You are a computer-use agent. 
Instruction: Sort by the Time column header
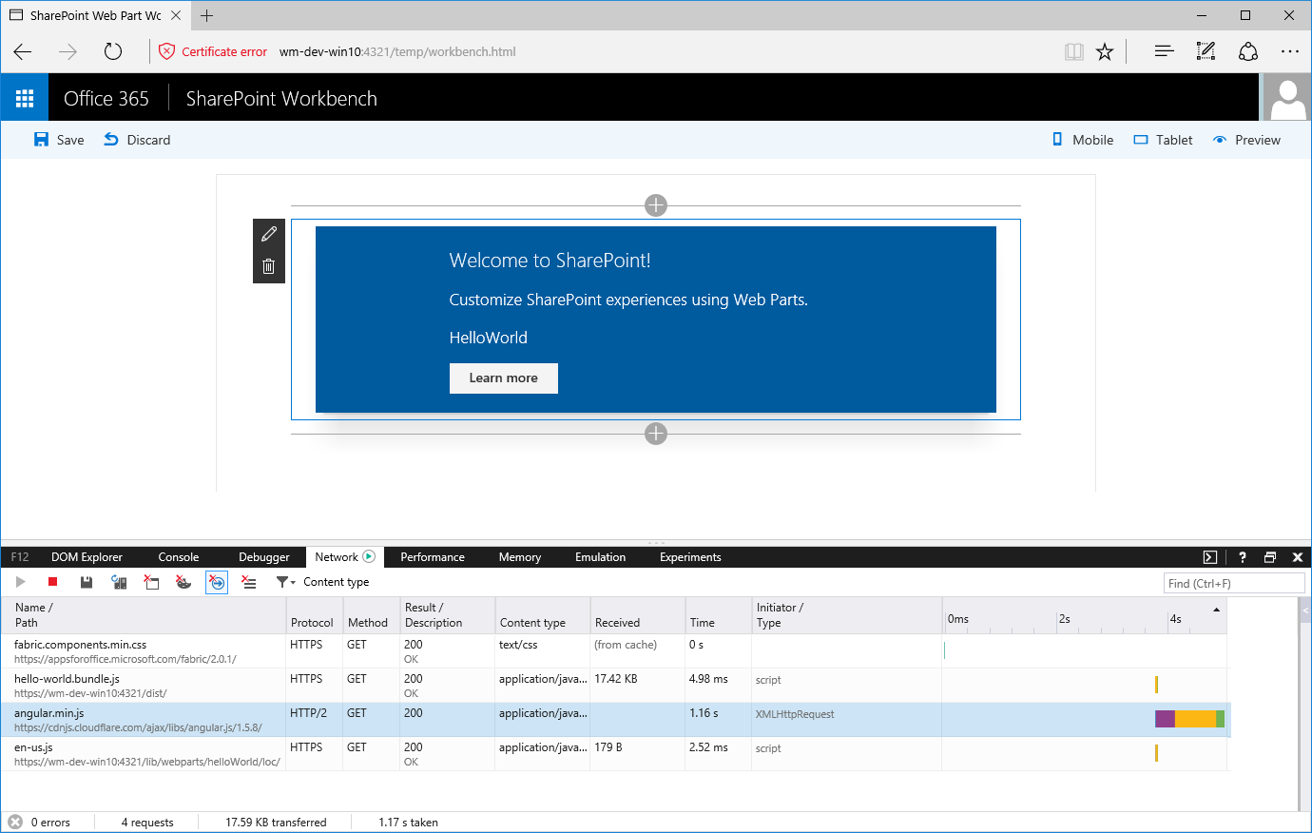[x=718, y=615]
